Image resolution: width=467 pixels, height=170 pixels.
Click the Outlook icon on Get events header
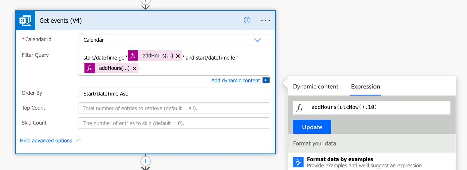[x=25, y=20]
